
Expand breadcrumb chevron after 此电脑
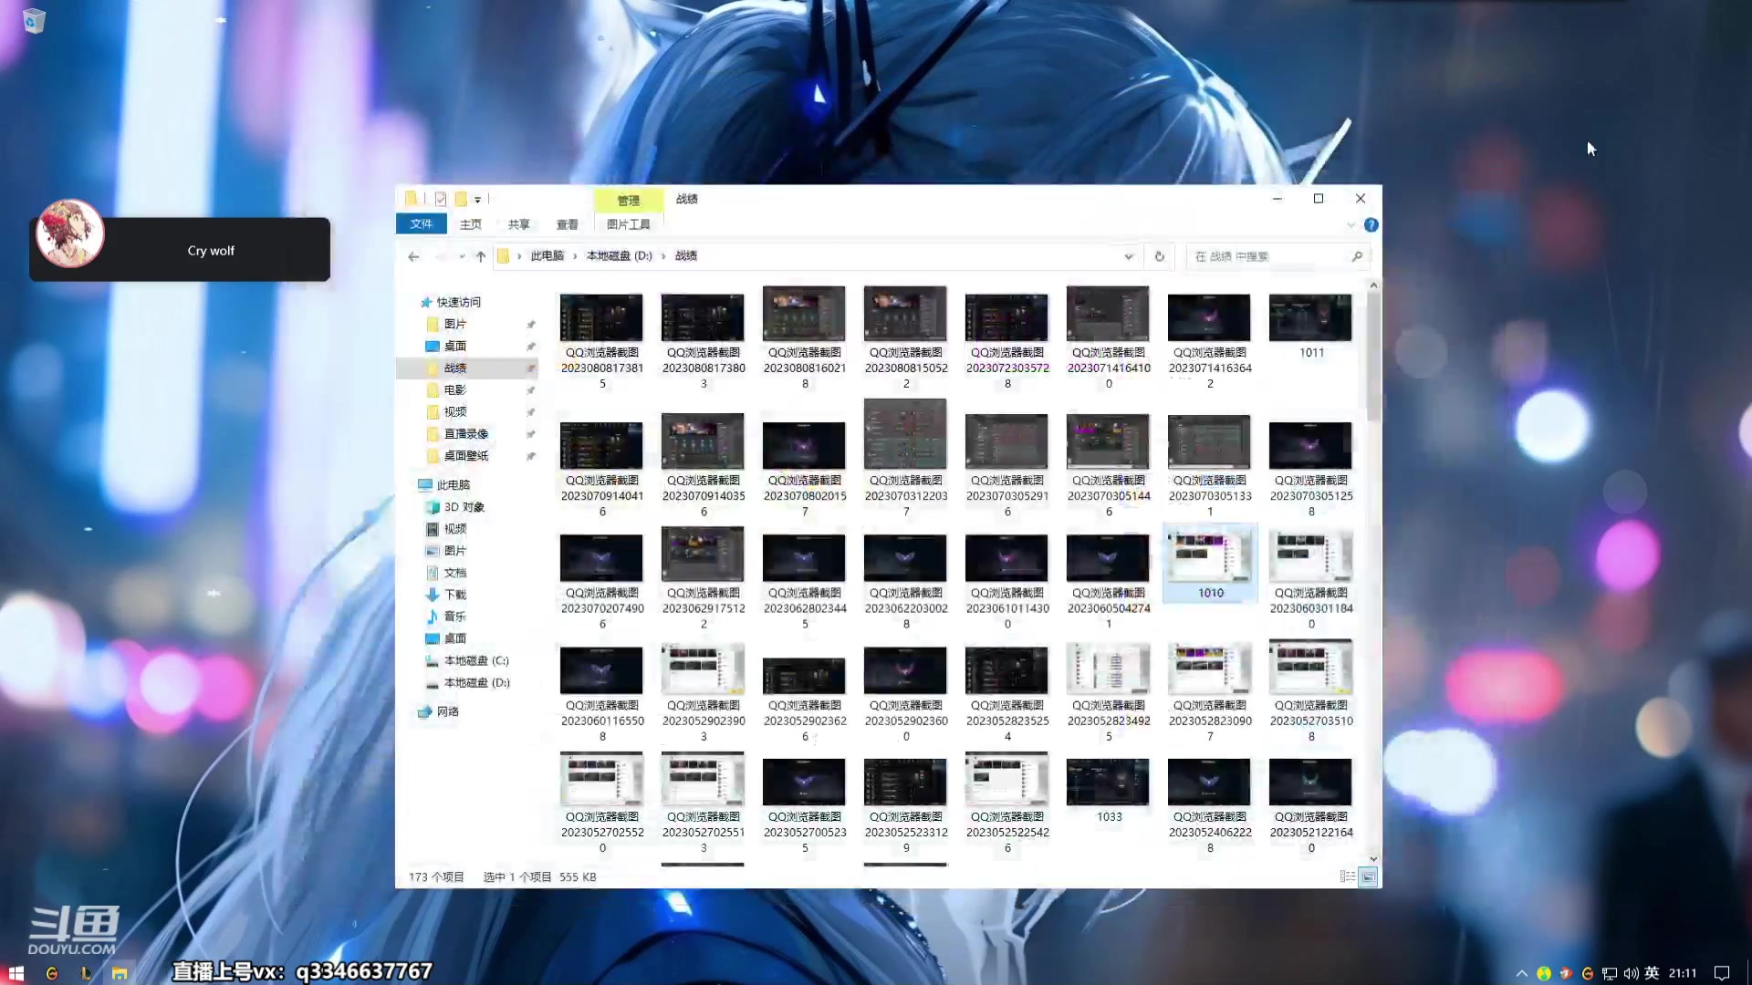click(x=575, y=256)
